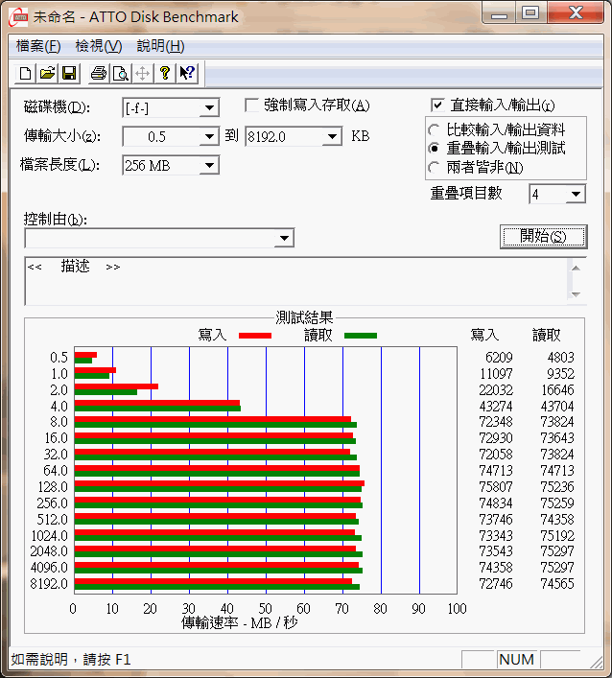Open Print Preview from the toolbar
Viewport: 612px width, 678px height.
click(121, 73)
